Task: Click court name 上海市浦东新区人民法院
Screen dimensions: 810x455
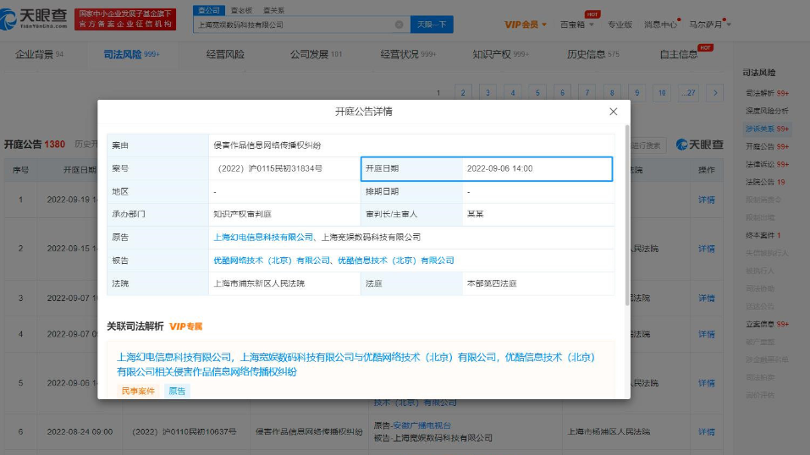Action: pyautogui.click(x=259, y=283)
